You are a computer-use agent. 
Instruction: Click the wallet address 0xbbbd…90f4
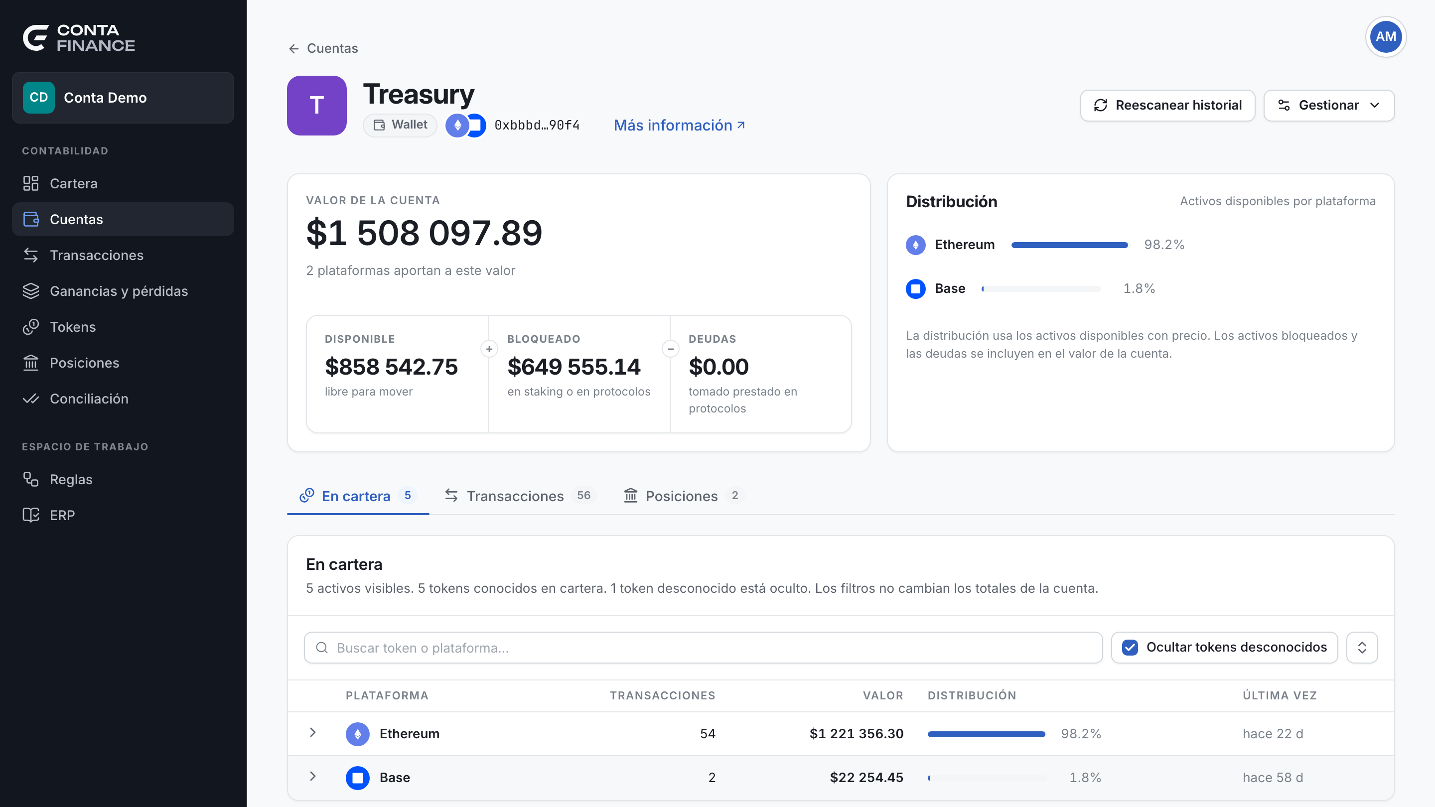(537, 126)
